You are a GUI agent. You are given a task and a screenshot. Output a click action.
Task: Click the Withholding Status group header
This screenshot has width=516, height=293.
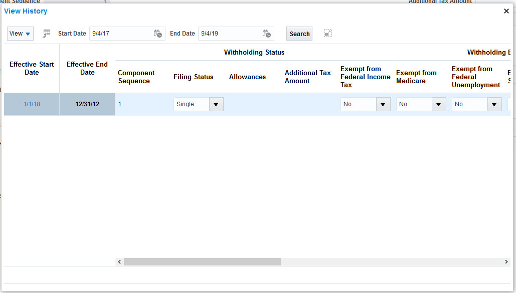tap(254, 52)
